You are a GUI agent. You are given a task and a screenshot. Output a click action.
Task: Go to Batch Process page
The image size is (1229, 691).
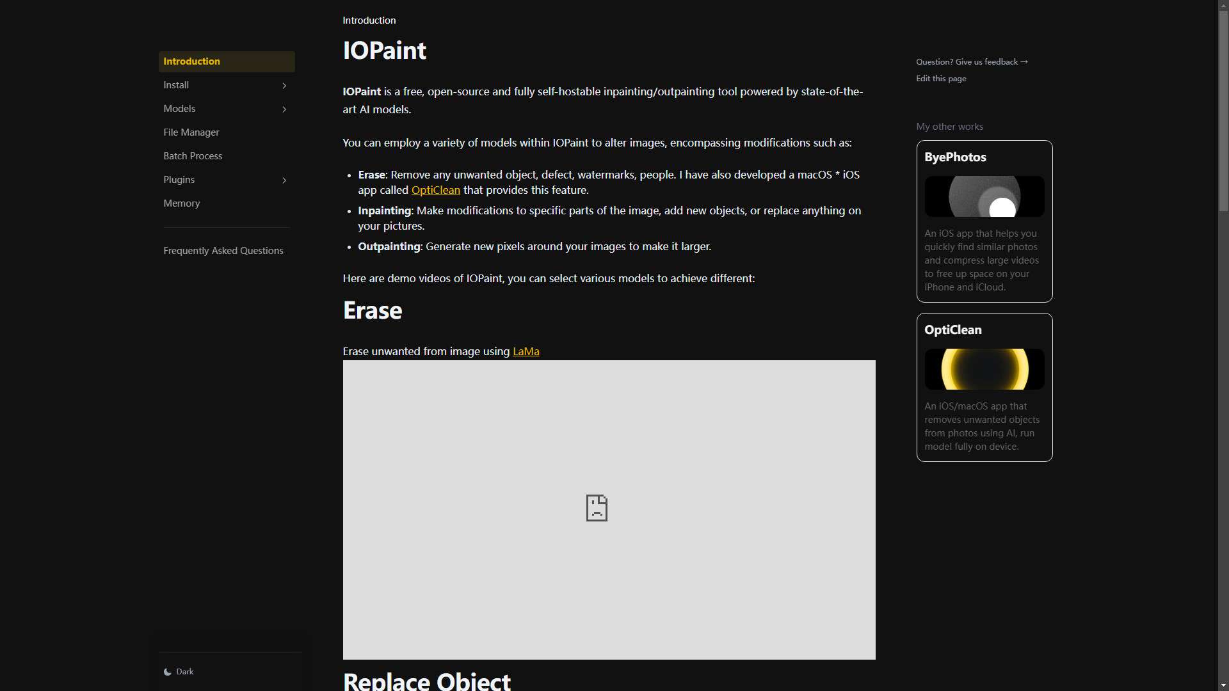pos(227,156)
